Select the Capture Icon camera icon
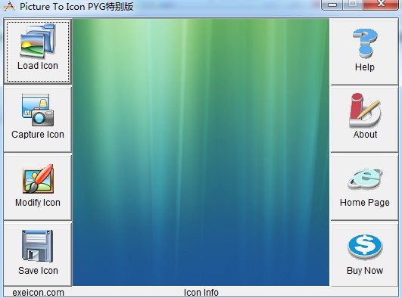 (x=38, y=110)
